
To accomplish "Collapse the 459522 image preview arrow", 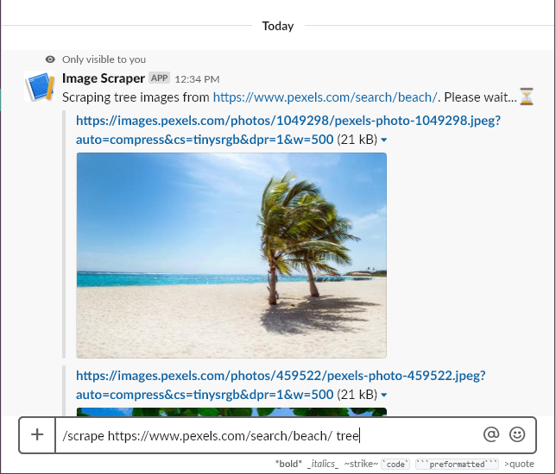I will [x=383, y=395].
